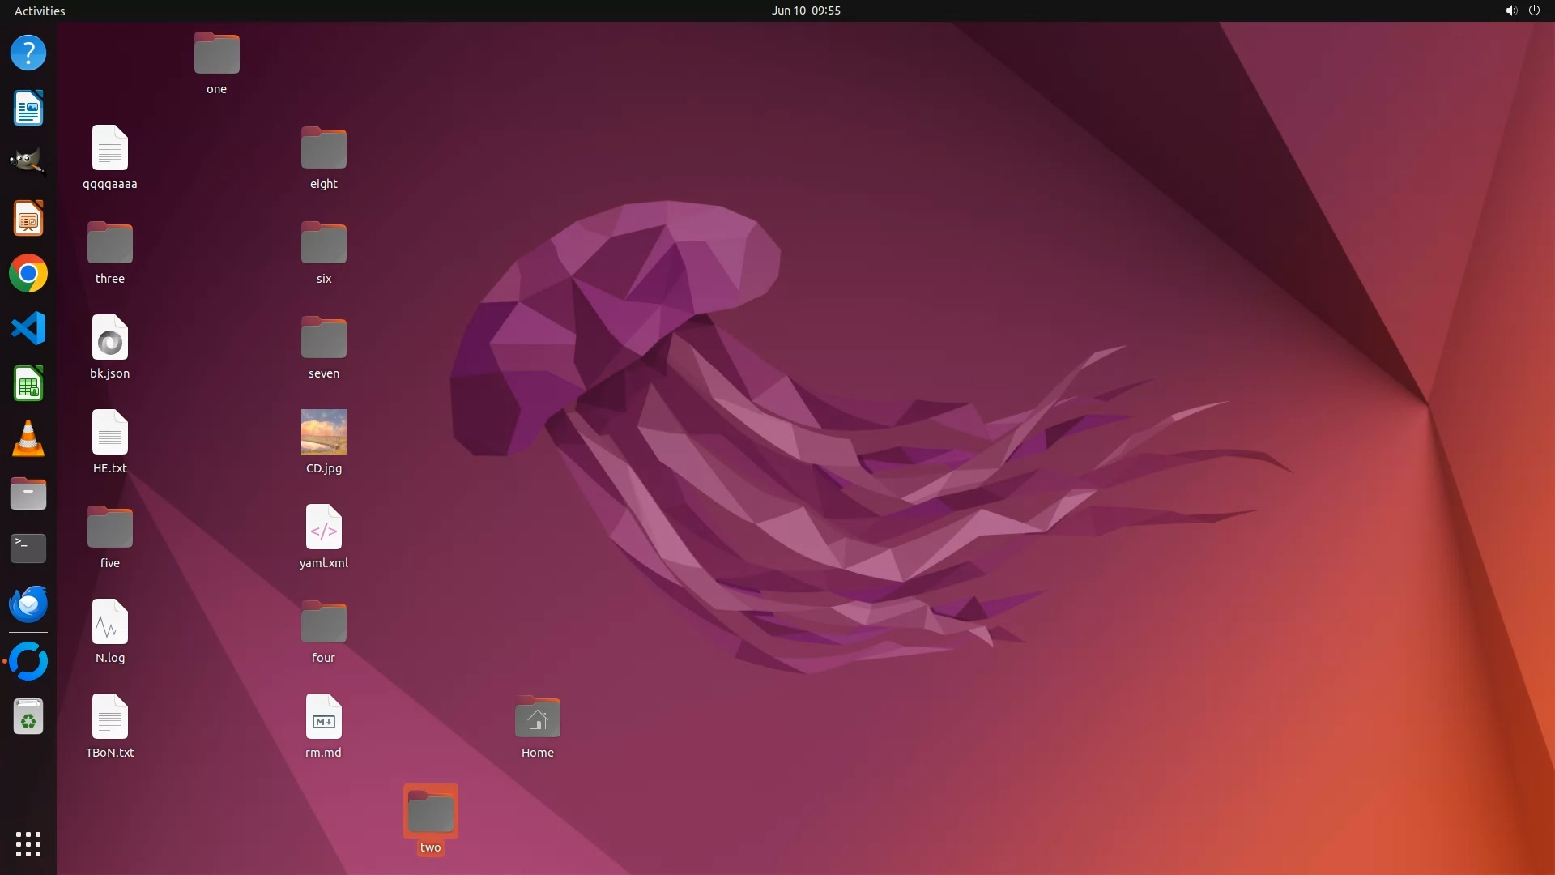
Task: Launch VLC media player from the dock
Action: tap(28, 439)
